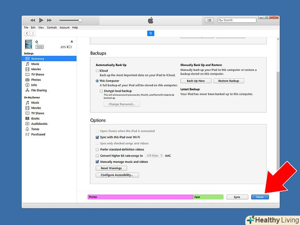
Task: Click Reset Warnings button
Action: [111, 168]
